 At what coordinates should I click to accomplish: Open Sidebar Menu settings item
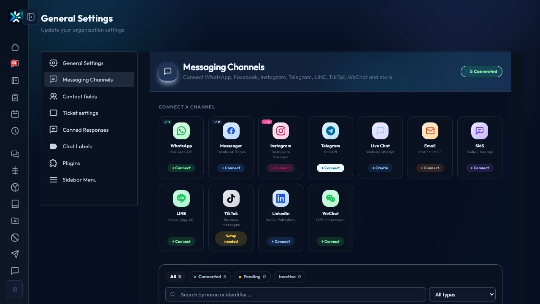tap(89, 179)
